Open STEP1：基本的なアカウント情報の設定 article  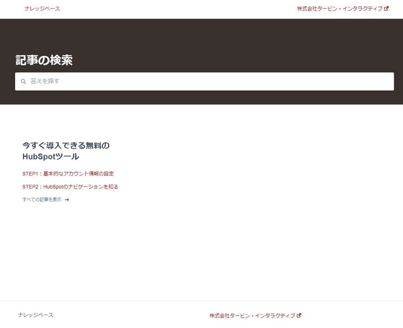[x=68, y=174]
